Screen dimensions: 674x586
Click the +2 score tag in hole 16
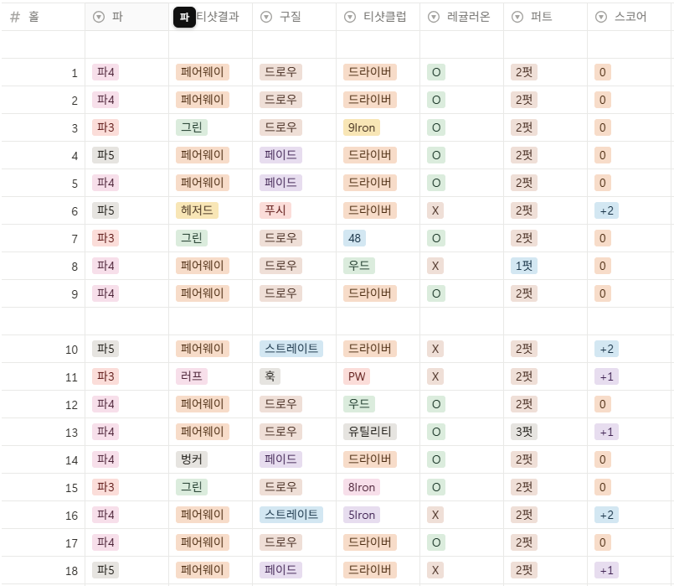click(606, 515)
